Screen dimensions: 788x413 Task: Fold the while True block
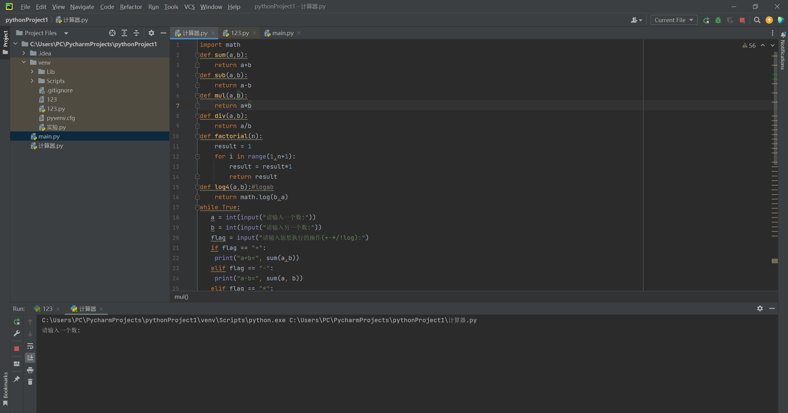[x=197, y=207]
